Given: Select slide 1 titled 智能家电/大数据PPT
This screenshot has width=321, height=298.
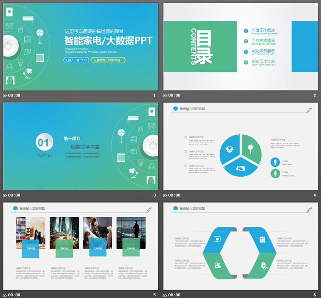Looking at the screenshot, I should [80, 46].
